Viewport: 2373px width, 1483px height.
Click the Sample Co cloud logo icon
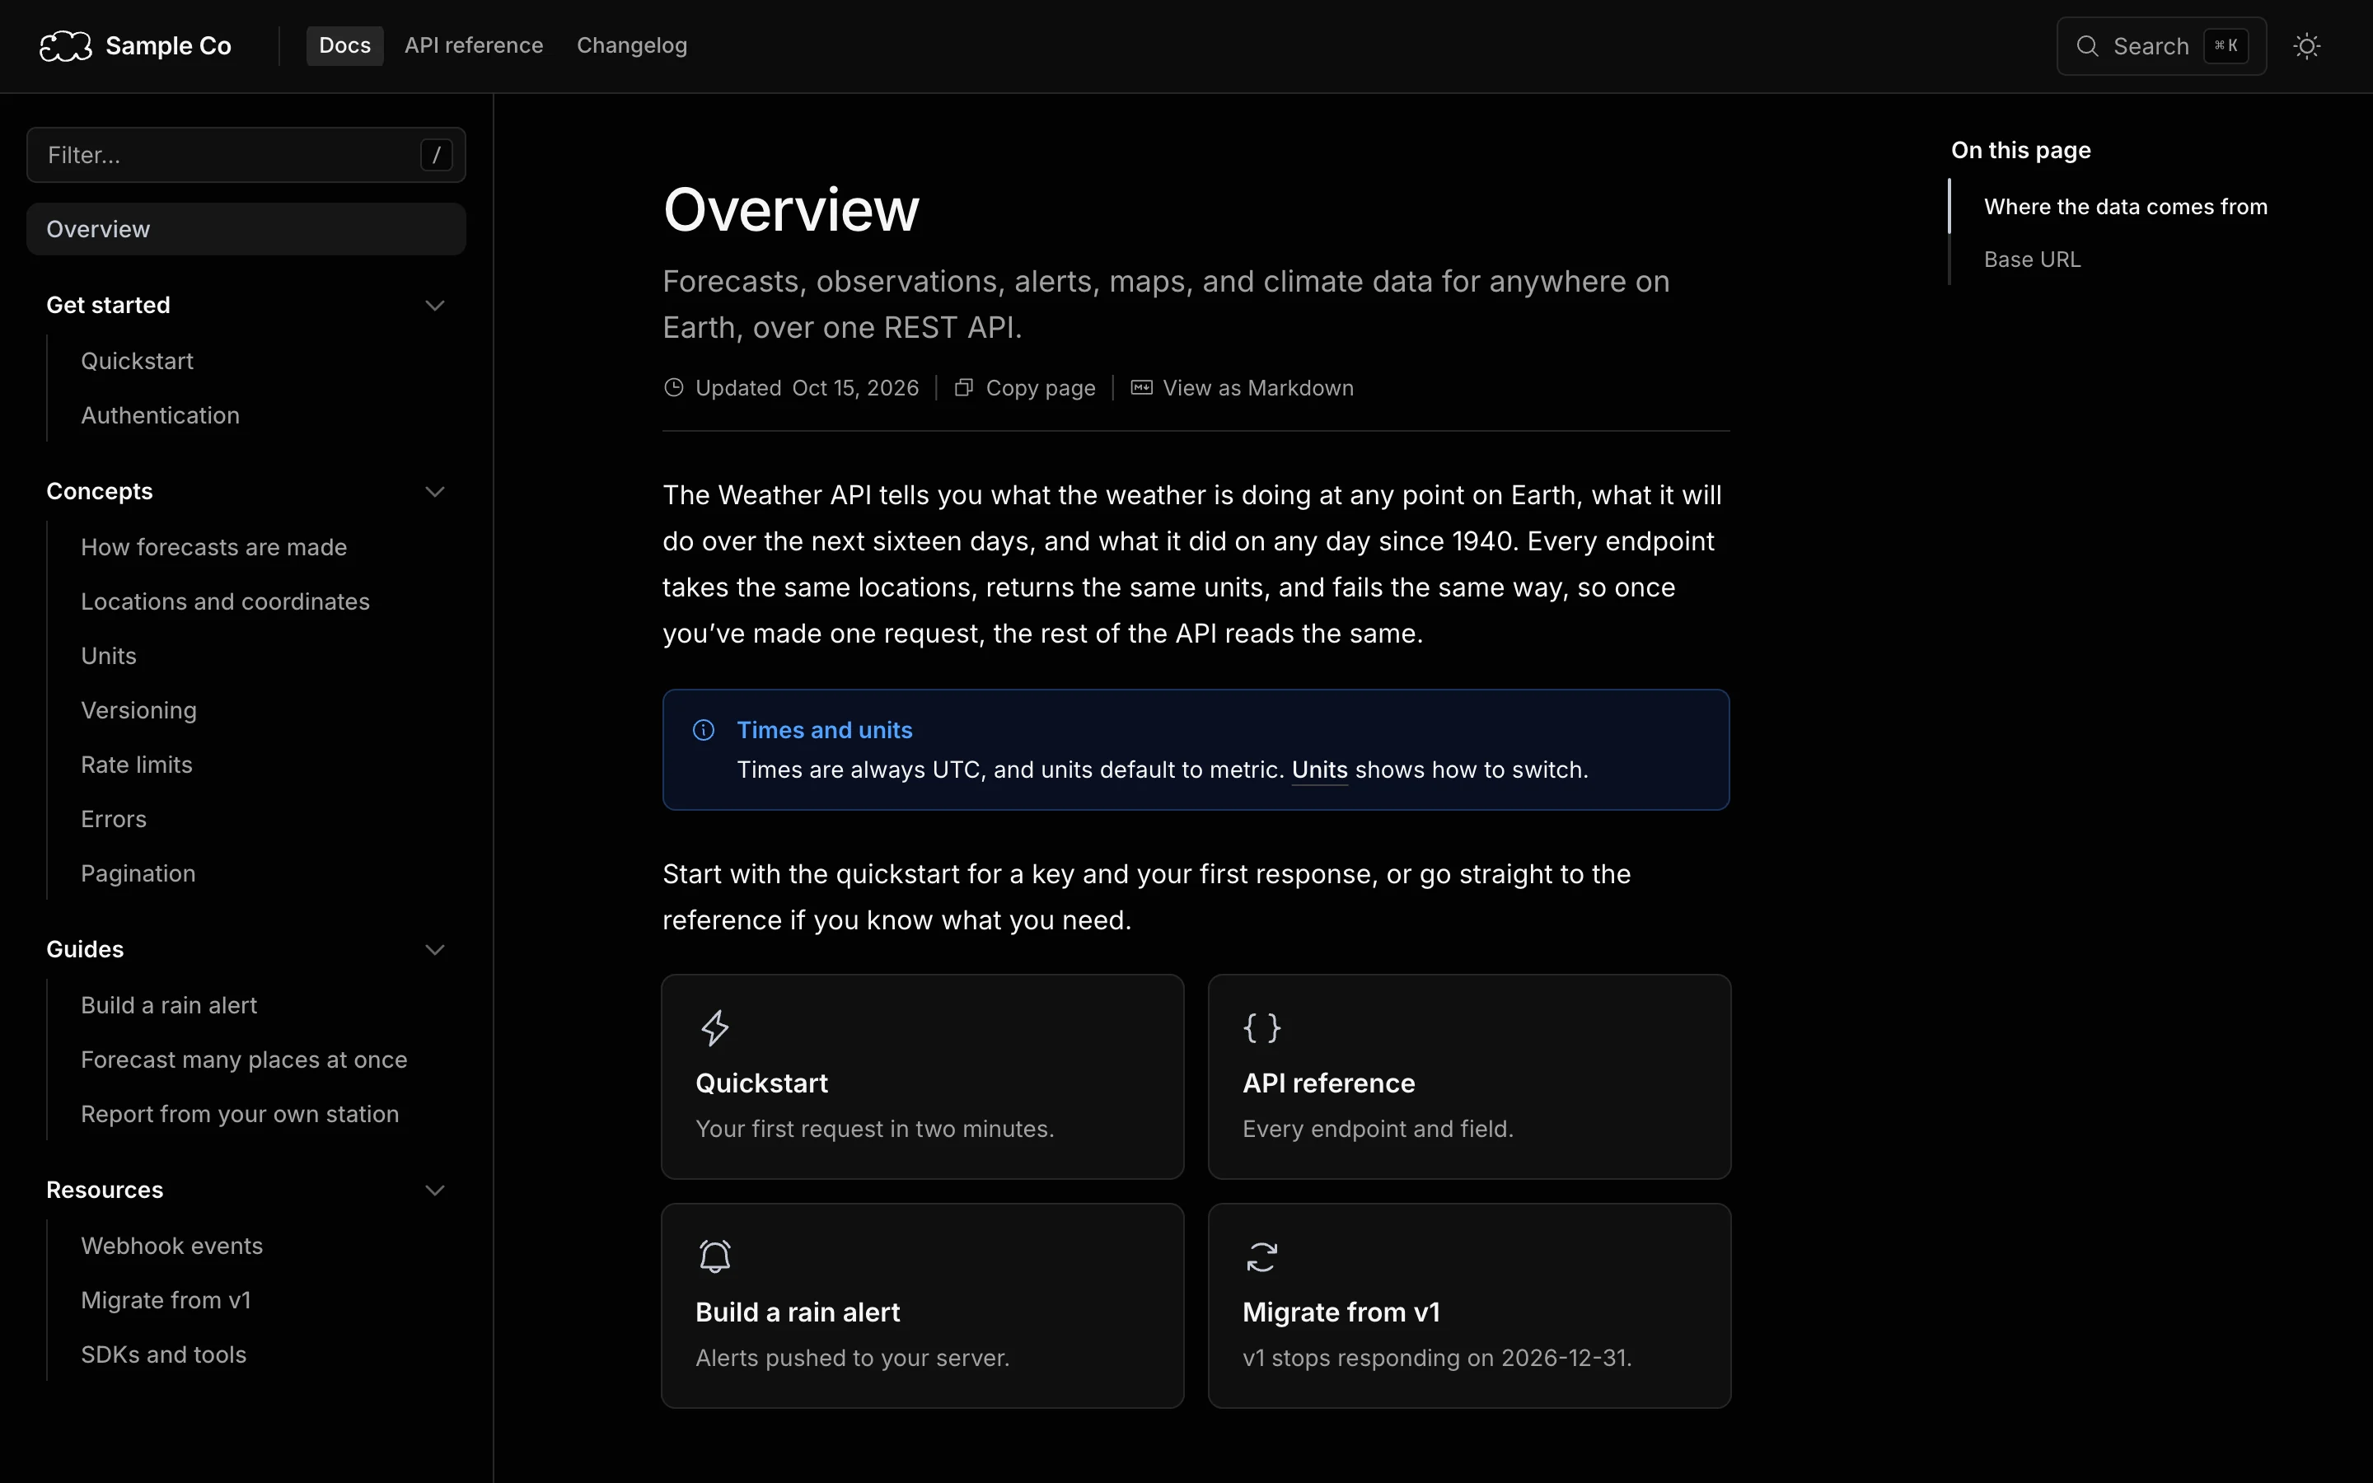click(66, 46)
